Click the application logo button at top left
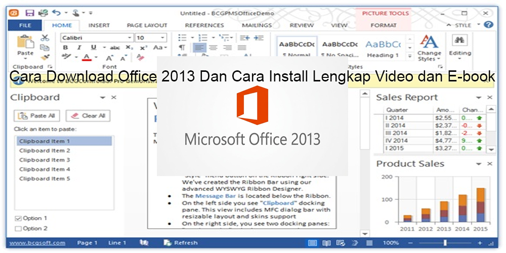 pyautogui.click(x=14, y=13)
